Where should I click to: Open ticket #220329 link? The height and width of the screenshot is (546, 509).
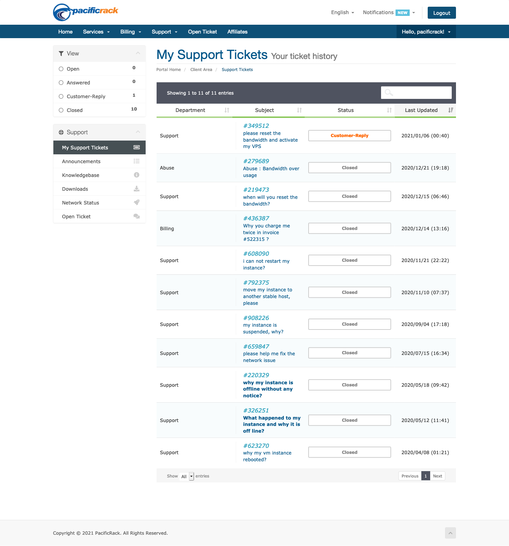coord(256,375)
